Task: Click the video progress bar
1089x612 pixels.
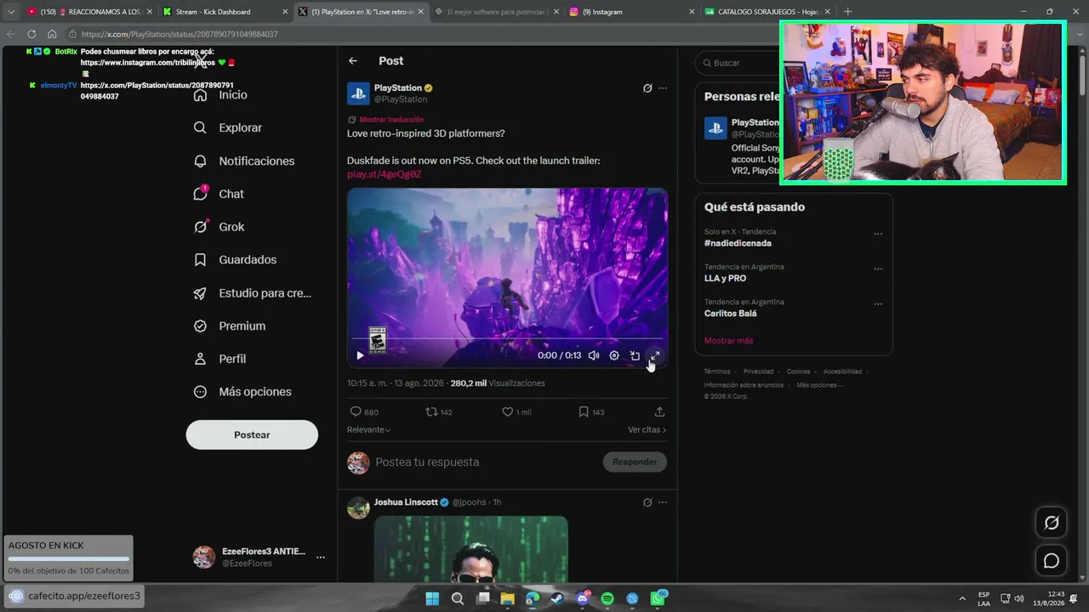Action: point(507,339)
